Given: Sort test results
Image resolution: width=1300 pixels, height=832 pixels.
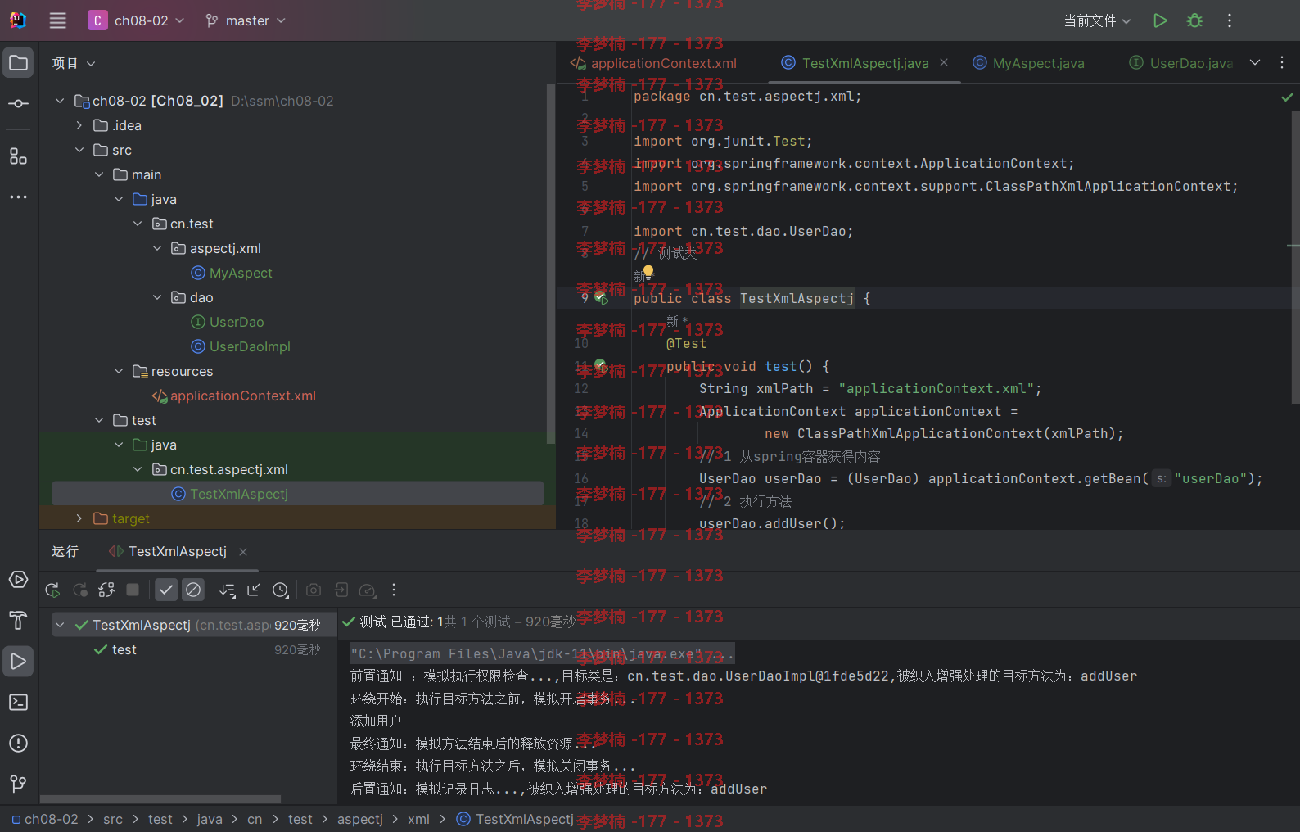Looking at the screenshot, I should (x=228, y=590).
